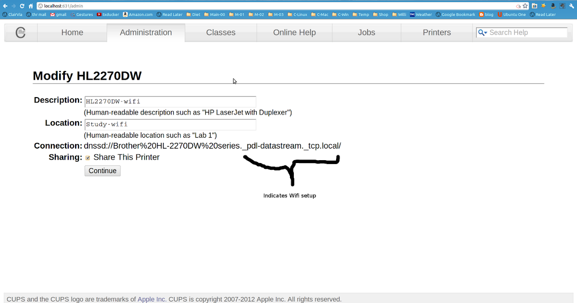The image size is (577, 303).
Task: Open the C-Win bookmarks folder
Action: tap(340, 14)
